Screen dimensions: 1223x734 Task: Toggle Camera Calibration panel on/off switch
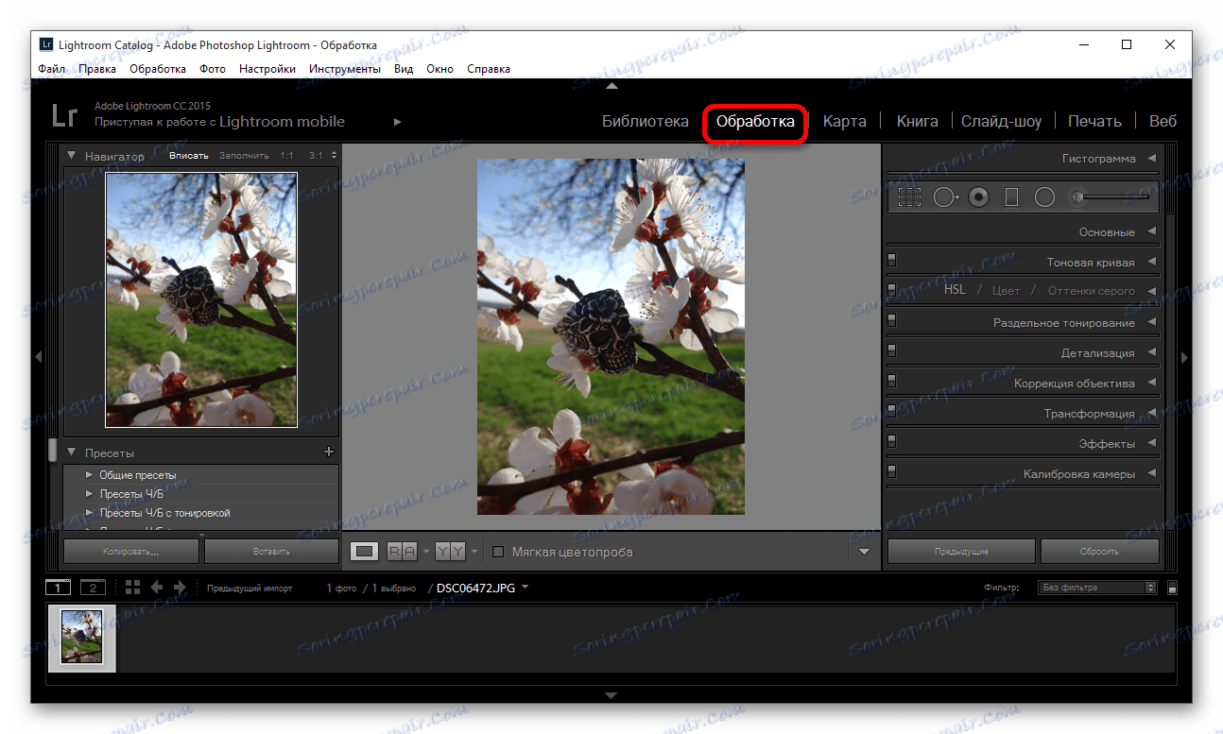891,471
